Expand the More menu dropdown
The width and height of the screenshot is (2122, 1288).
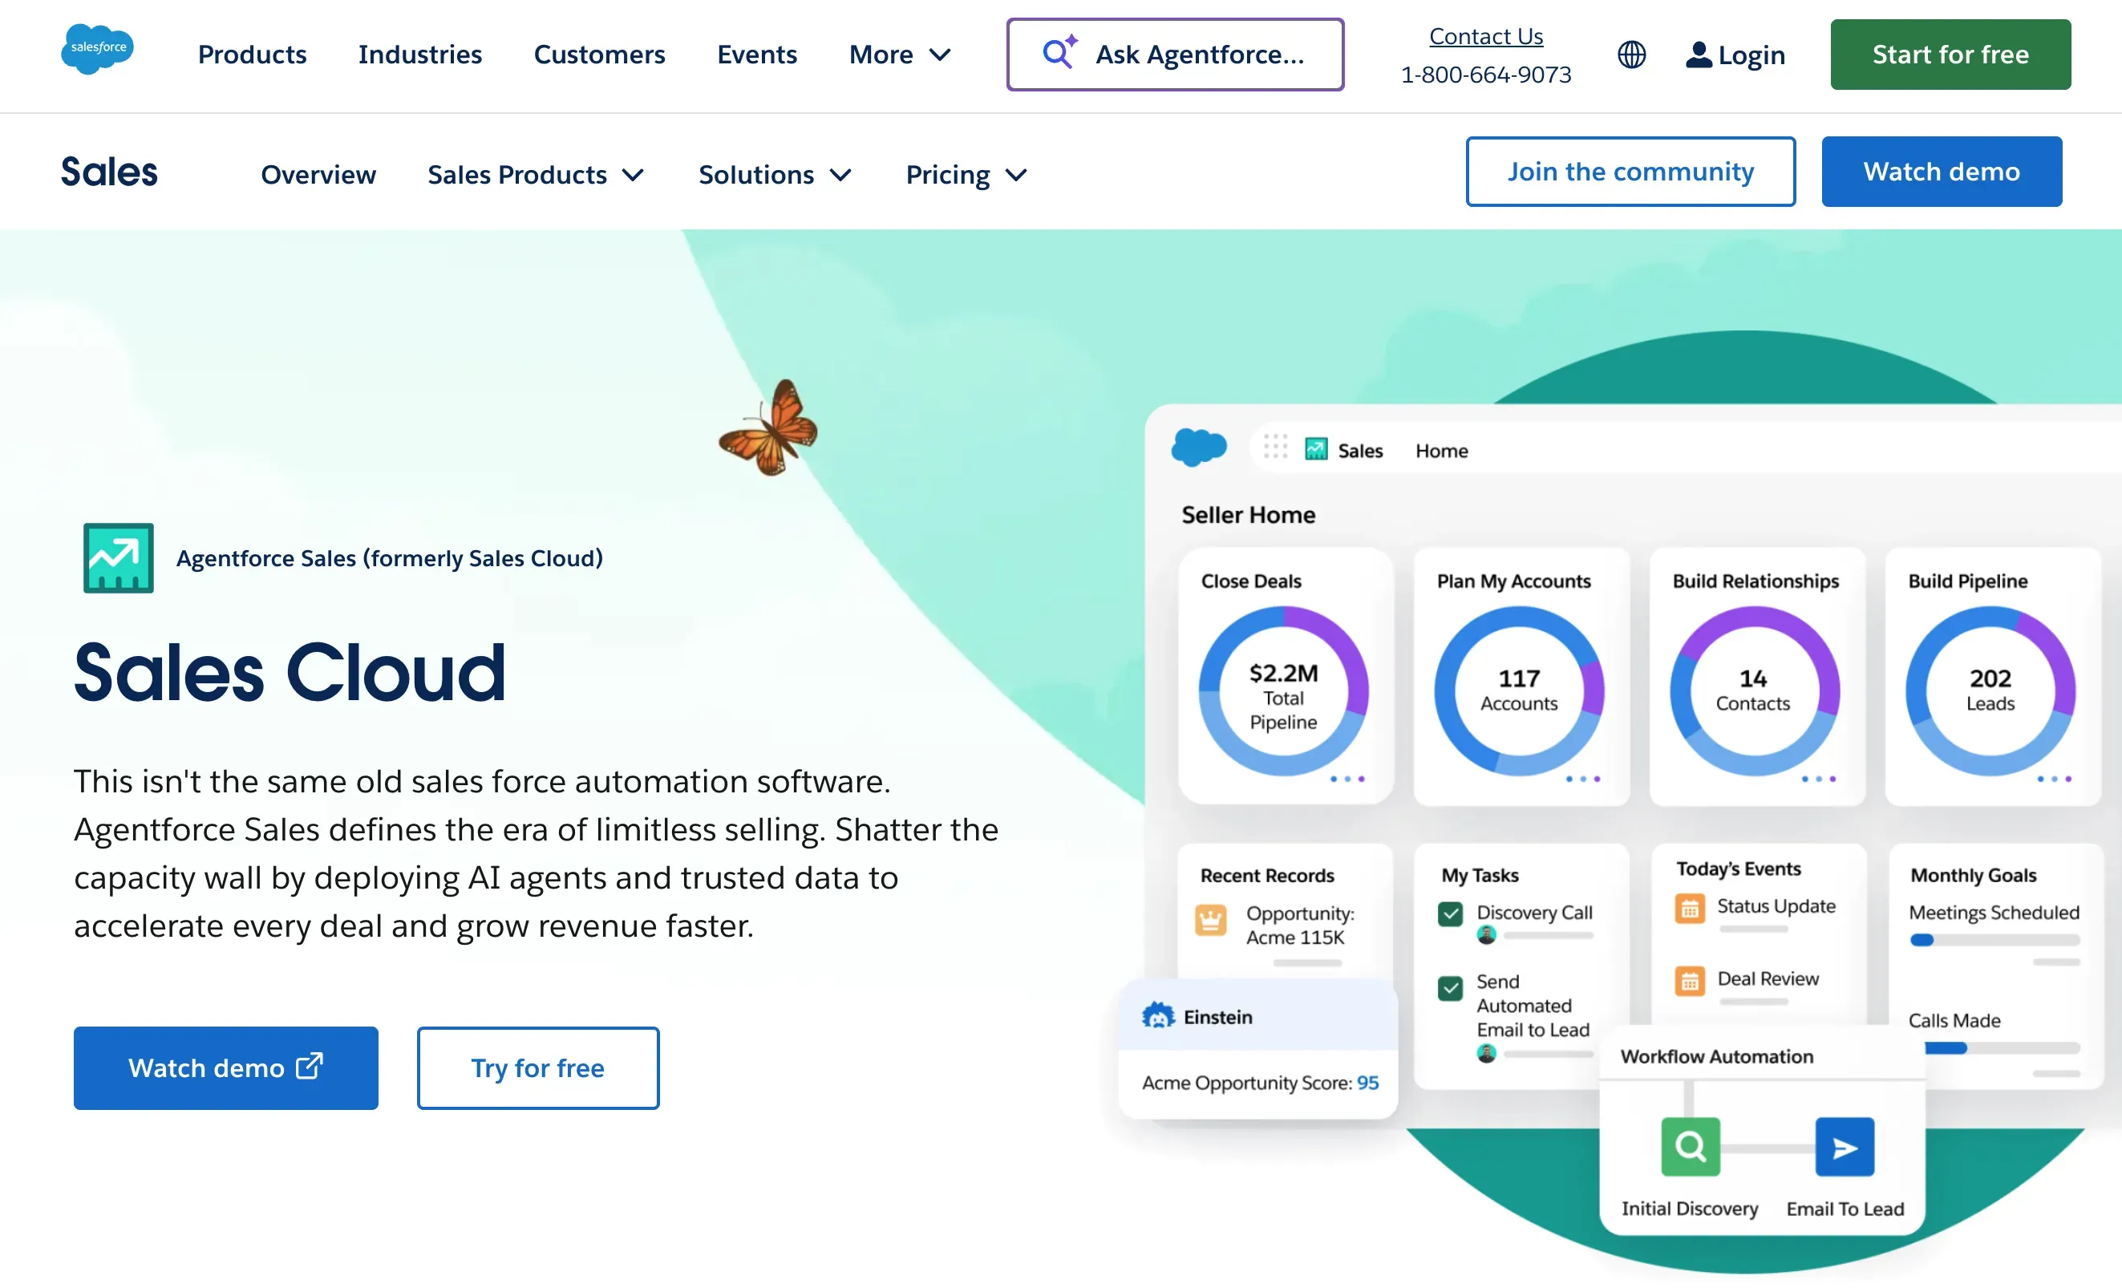click(899, 55)
